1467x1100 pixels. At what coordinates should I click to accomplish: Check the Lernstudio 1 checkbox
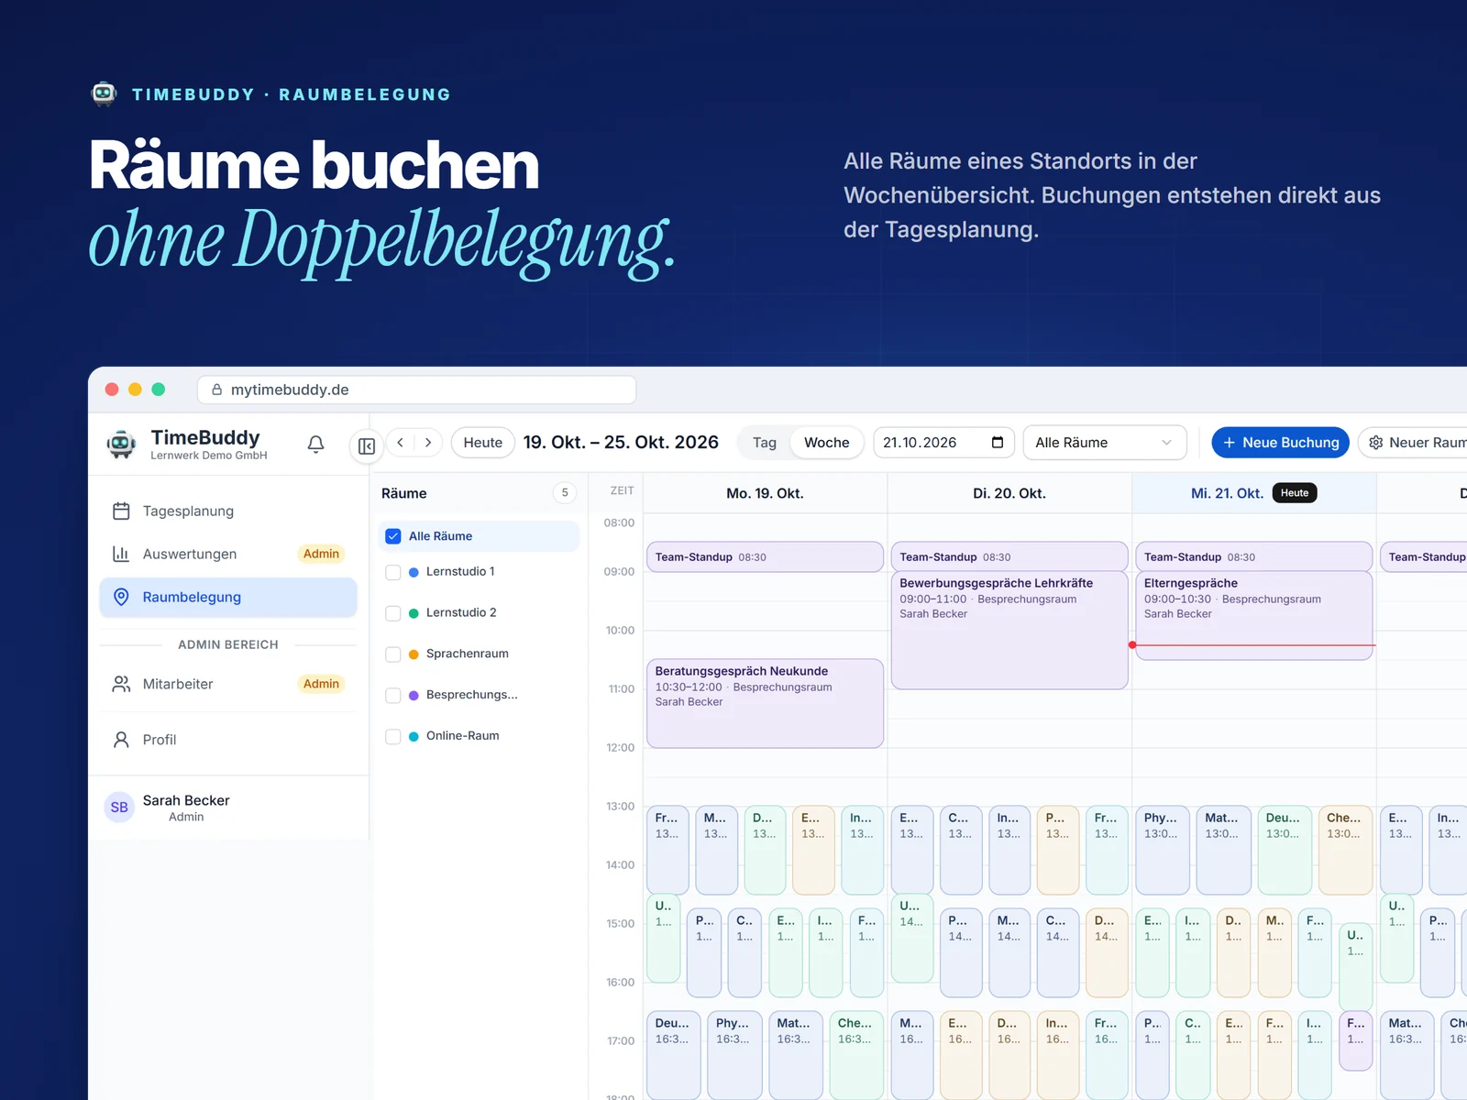tap(393, 572)
